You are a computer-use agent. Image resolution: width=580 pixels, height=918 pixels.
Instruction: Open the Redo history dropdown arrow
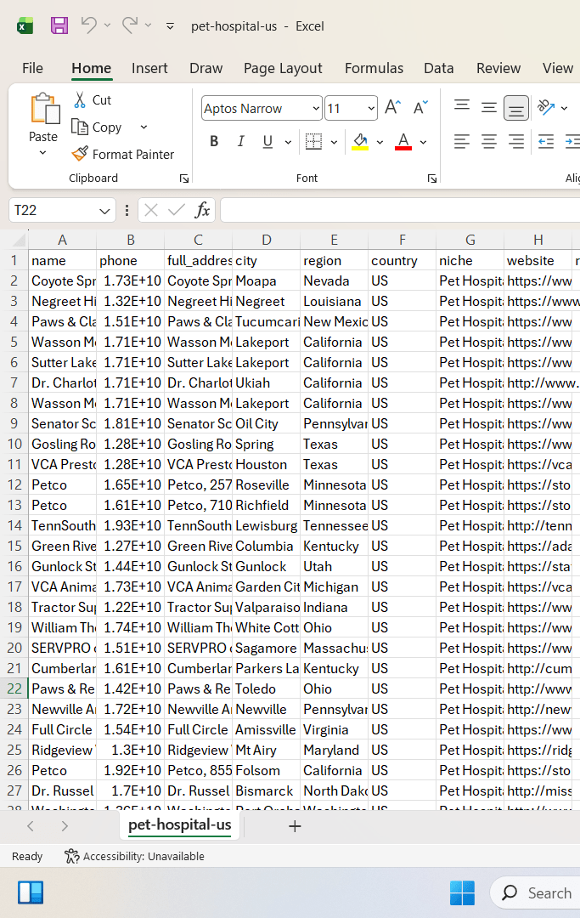(x=148, y=25)
